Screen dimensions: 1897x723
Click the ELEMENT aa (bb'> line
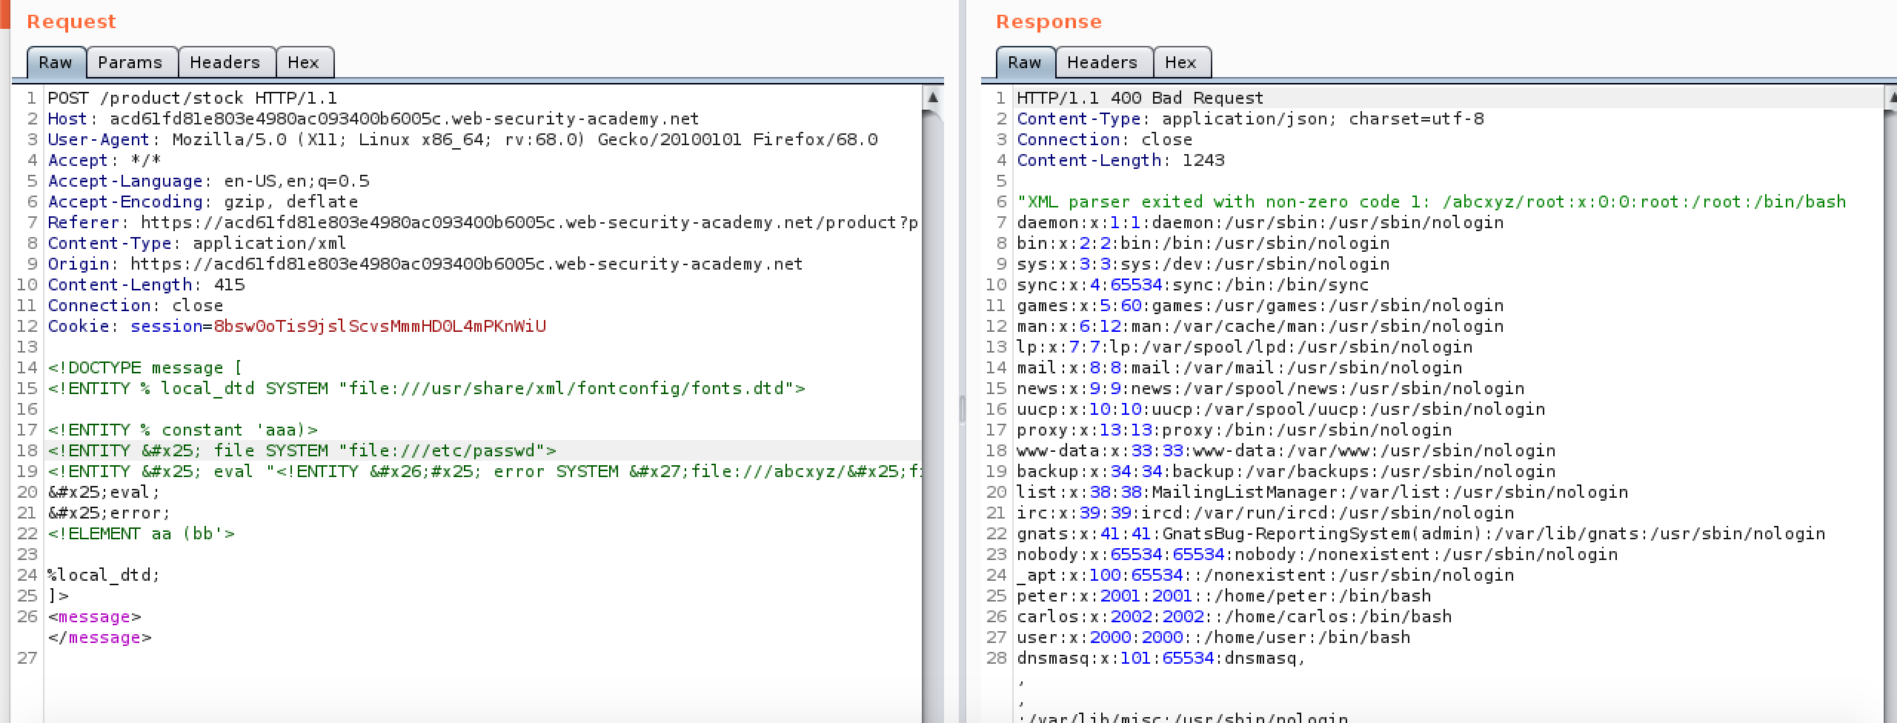(142, 533)
